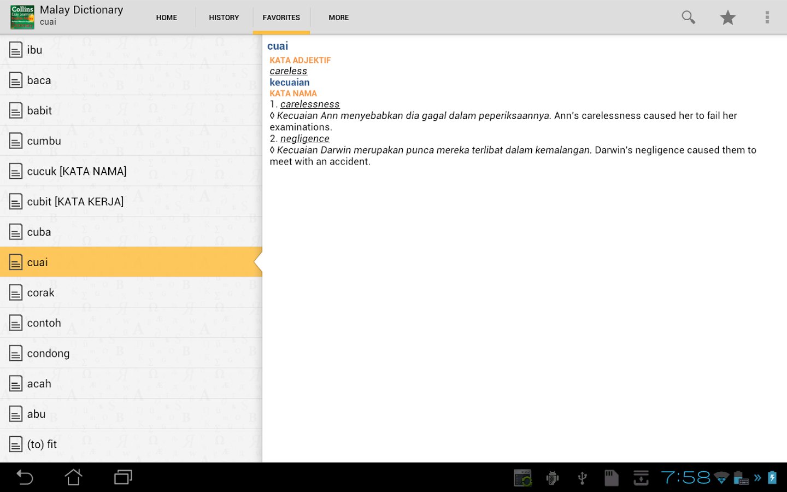Click the document icon beside babit
Viewport: 787px width, 492px height.
coord(16,110)
